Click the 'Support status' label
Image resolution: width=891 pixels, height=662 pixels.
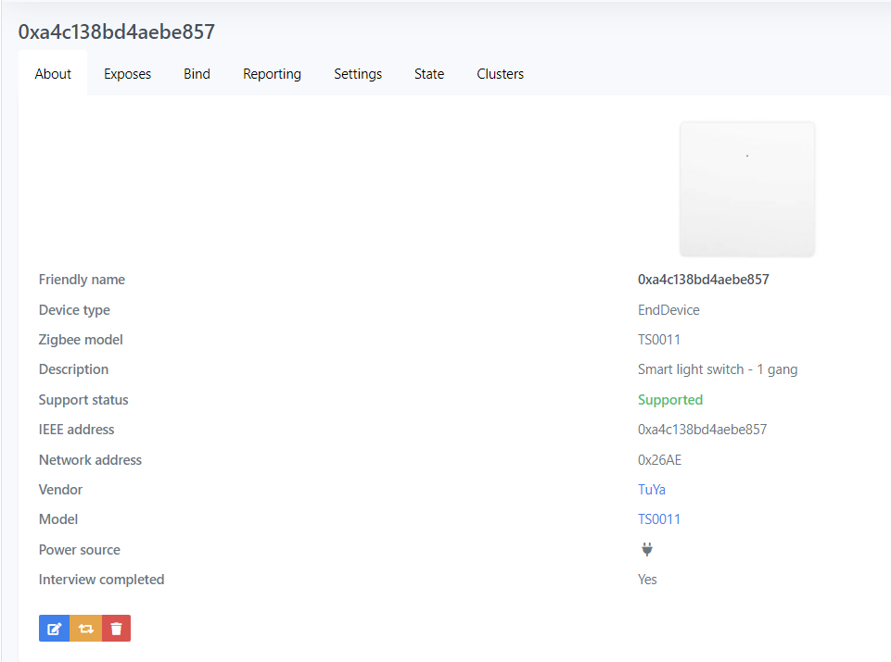(83, 400)
